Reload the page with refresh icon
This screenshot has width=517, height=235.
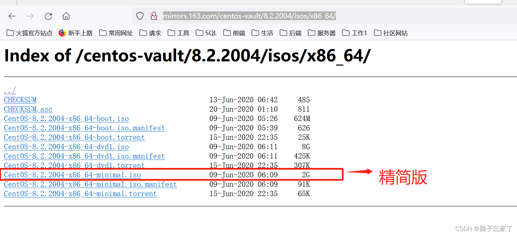coord(48,16)
